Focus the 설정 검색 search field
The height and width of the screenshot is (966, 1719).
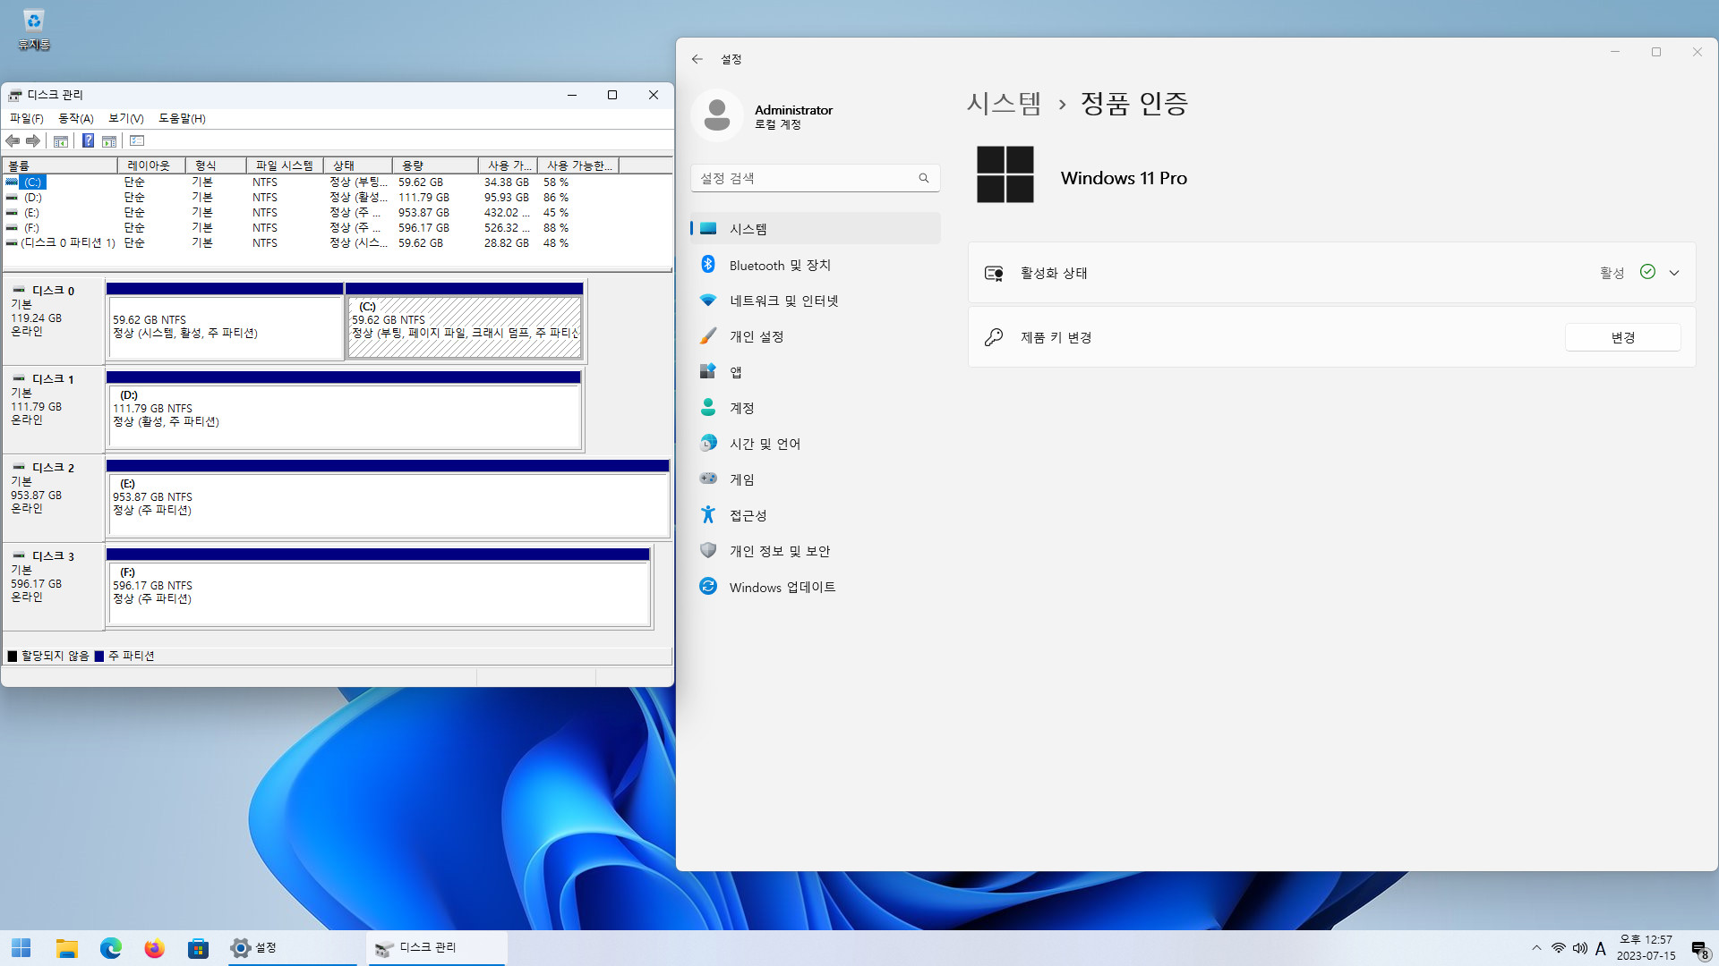(815, 178)
